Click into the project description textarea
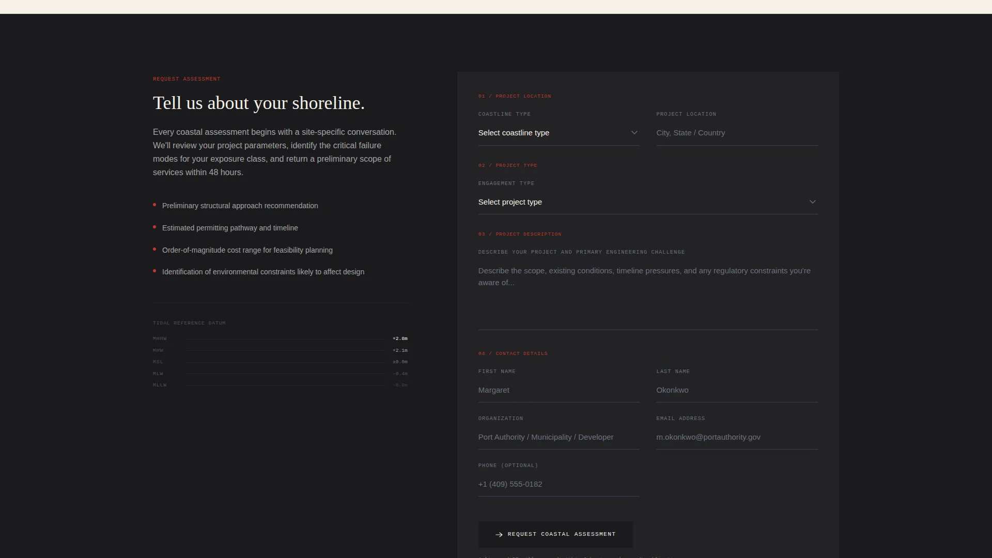The image size is (992, 558). pyautogui.click(x=648, y=295)
